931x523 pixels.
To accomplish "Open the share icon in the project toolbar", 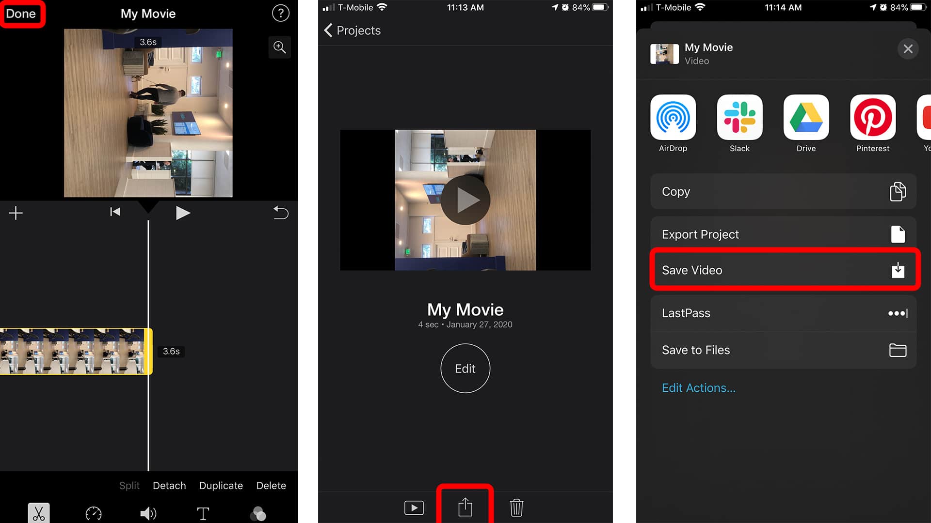I will pyautogui.click(x=465, y=507).
